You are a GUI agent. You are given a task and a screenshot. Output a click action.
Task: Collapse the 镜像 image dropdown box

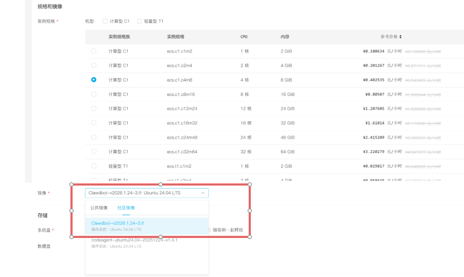(147, 193)
